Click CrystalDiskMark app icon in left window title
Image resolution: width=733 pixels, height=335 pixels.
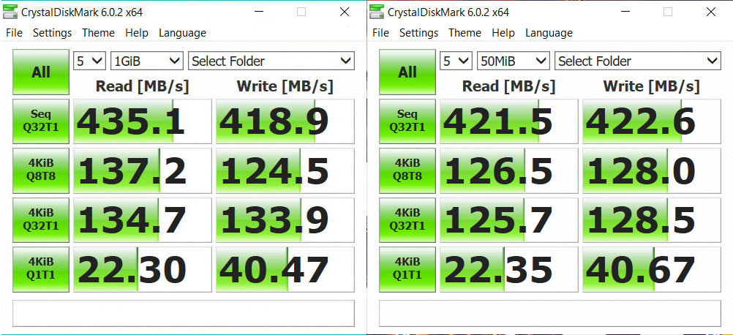(x=10, y=12)
